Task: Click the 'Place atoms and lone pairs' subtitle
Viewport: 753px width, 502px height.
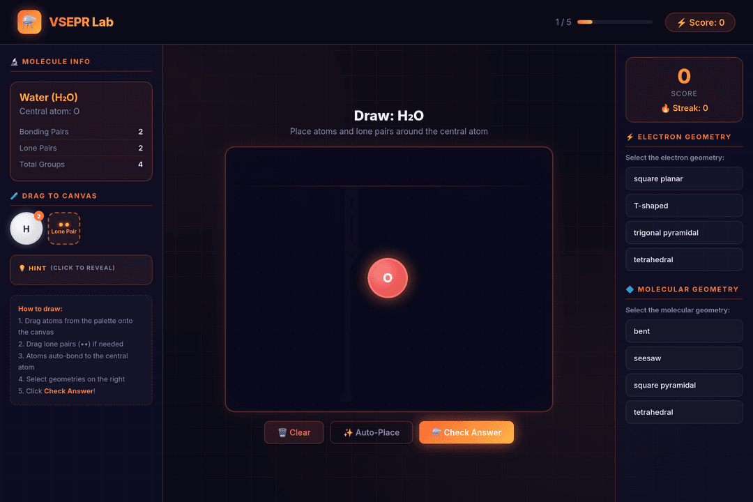Action: click(x=388, y=132)
